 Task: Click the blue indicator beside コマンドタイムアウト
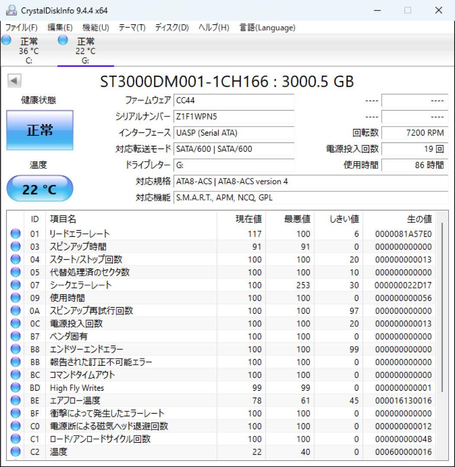[x=15, y=375]
